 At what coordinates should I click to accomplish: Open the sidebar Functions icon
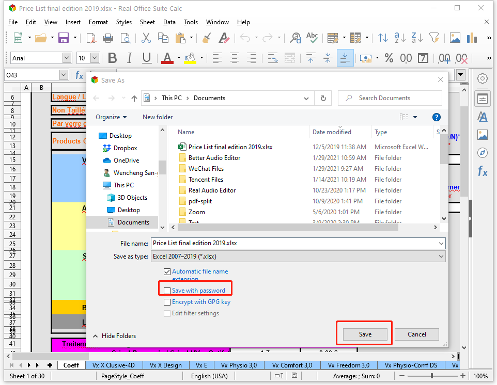coord(483,171)
